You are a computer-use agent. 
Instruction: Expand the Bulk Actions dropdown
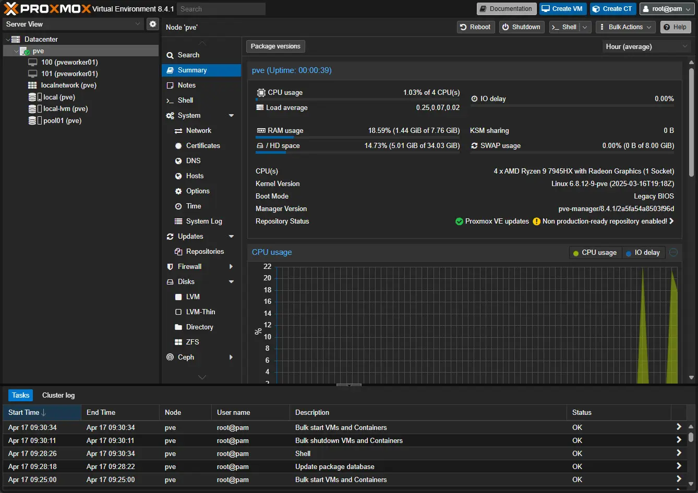pyautogui.click(x=625, y=27)
